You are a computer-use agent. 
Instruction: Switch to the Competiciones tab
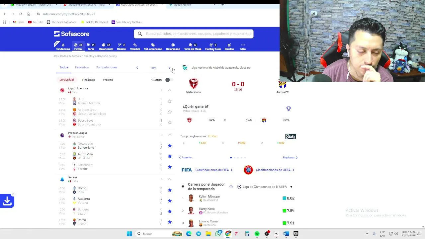click(x=106, y=67)
